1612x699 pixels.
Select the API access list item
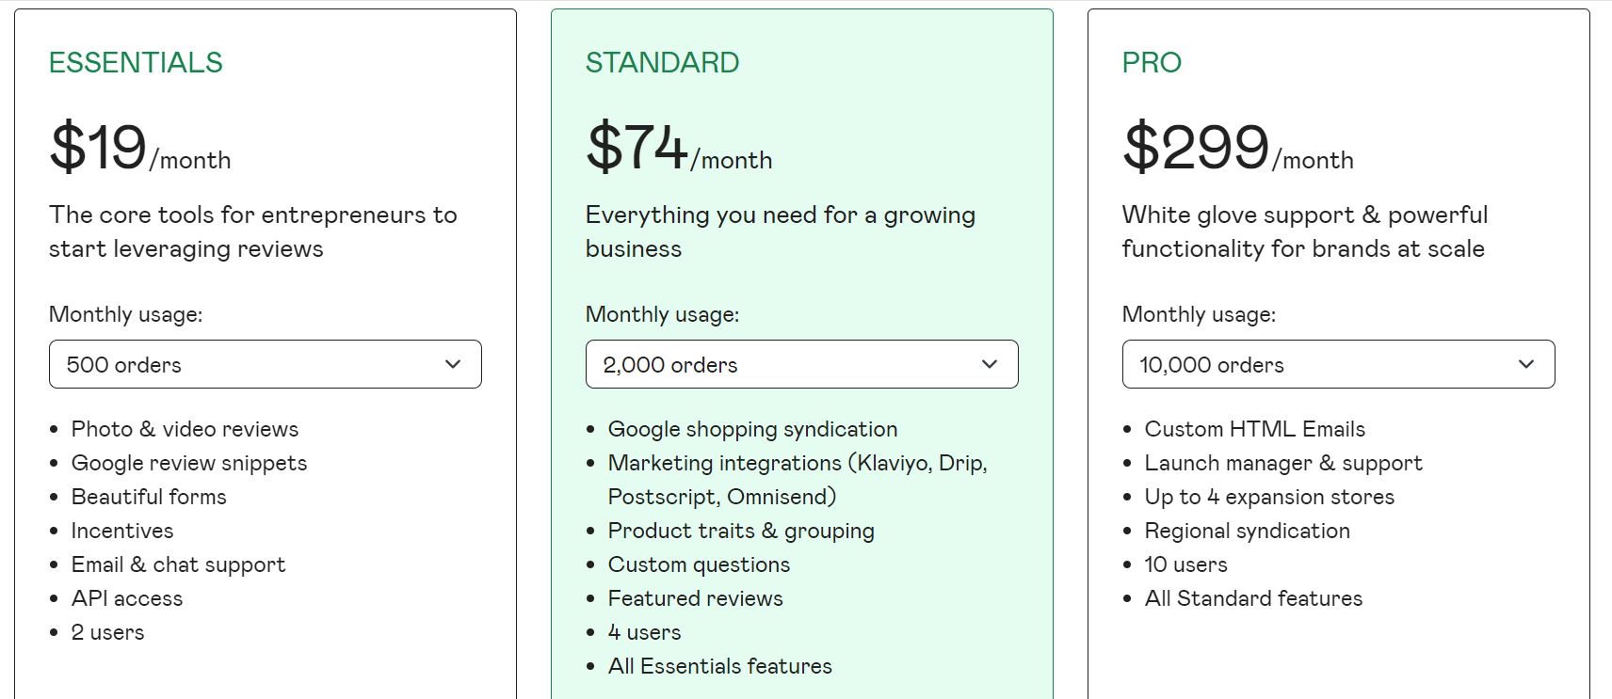pos(127,598)
